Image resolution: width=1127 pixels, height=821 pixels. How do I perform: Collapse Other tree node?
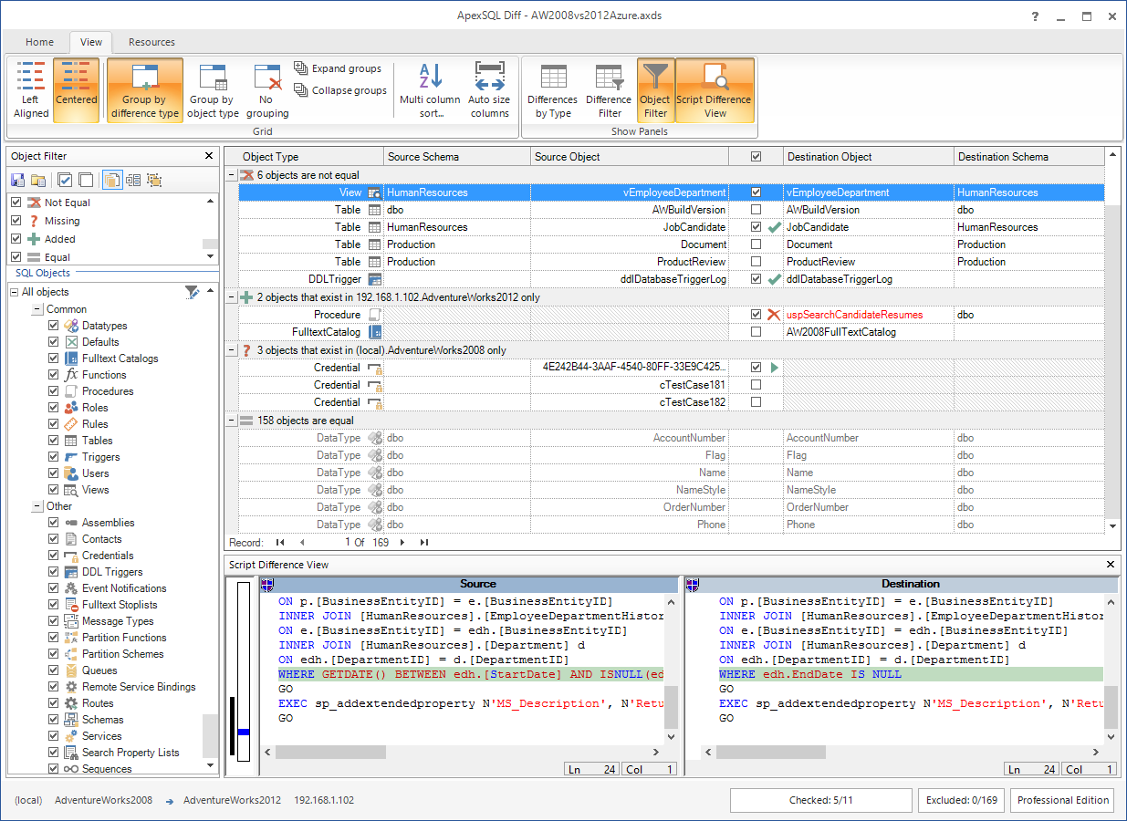[x=37, y=506]
